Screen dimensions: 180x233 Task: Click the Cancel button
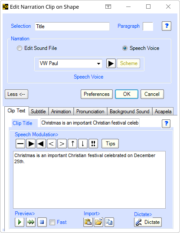click(x=152, y=94)
